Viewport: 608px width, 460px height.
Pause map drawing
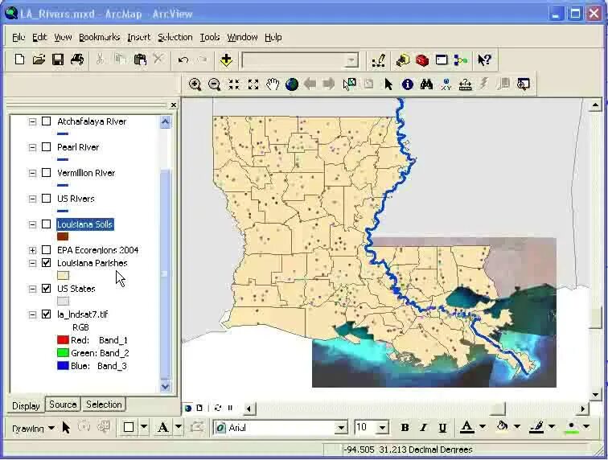point(230,408)
